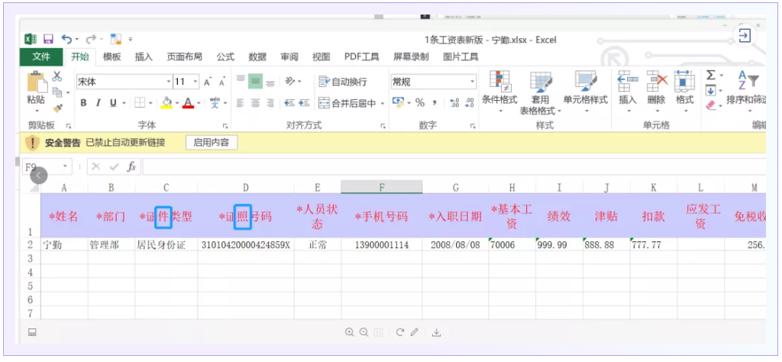Click the zoom in magnifier icon at bottom

click(x=349, y=332)
